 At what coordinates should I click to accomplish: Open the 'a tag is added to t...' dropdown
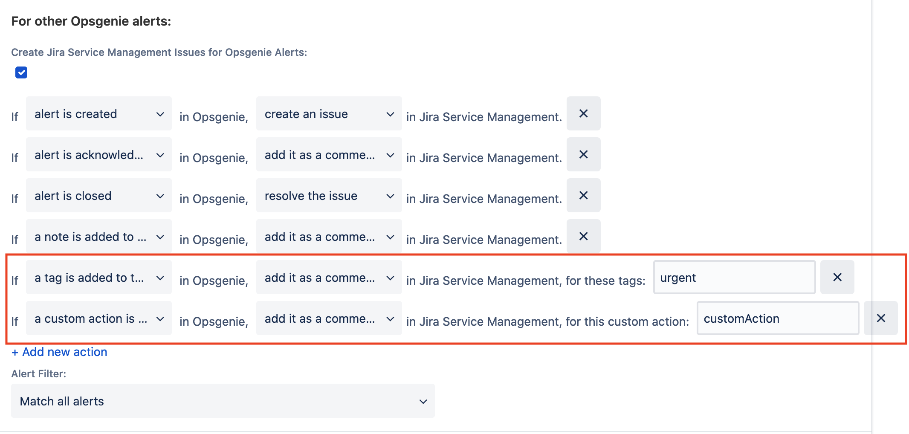99,277
